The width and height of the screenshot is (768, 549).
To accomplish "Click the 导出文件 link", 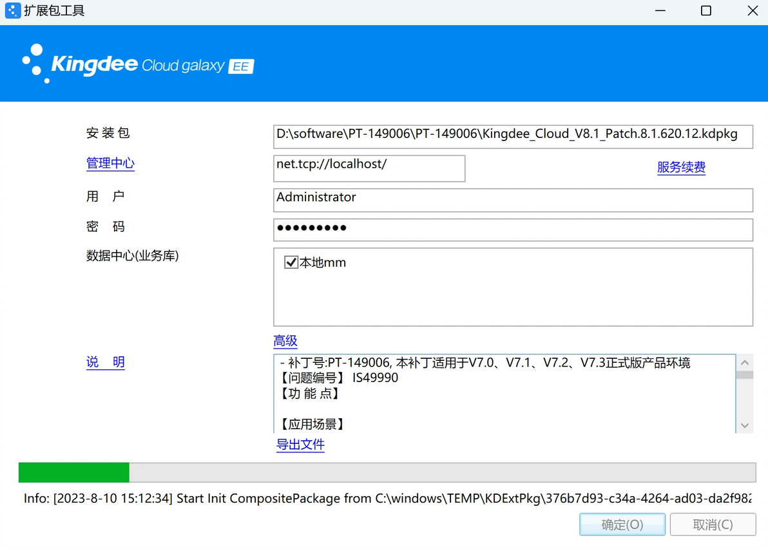I will click(x=300, y=444).
